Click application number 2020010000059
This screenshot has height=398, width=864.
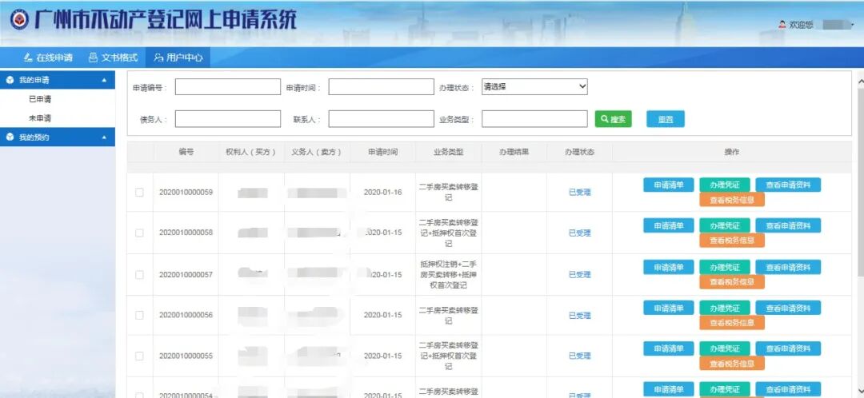pos(186,192)
